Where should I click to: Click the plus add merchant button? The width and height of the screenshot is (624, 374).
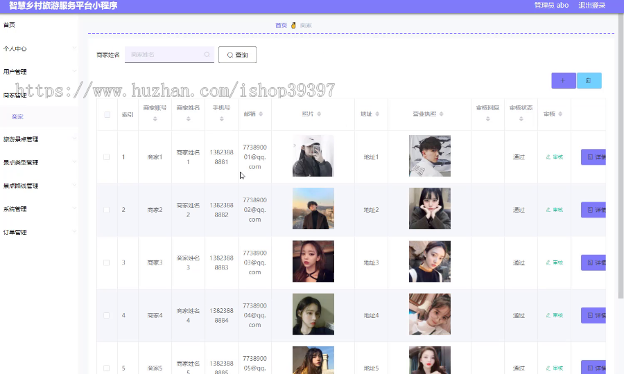tap(563, 80)
